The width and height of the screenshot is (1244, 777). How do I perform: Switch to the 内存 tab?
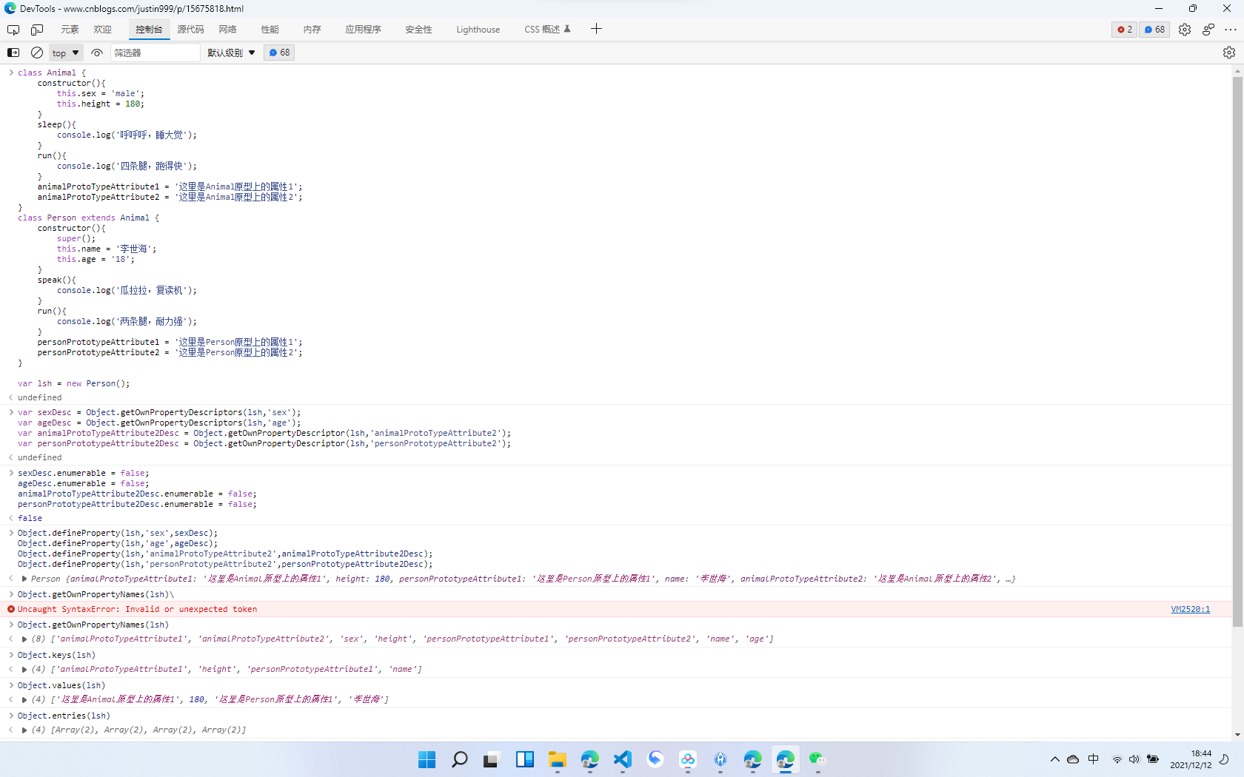tap(312, 30)
